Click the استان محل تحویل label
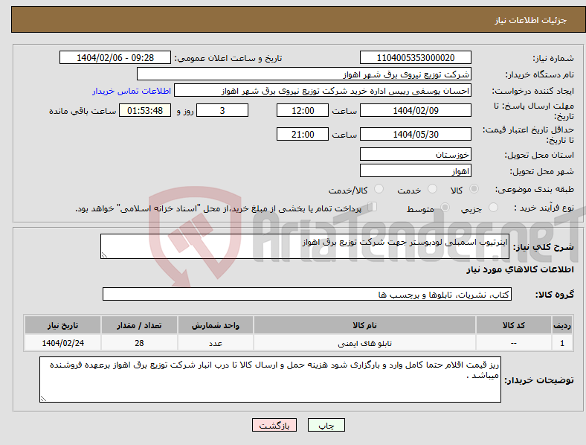Image resolution: width=586 pixels, height=445 pixels. coord(539,155)
